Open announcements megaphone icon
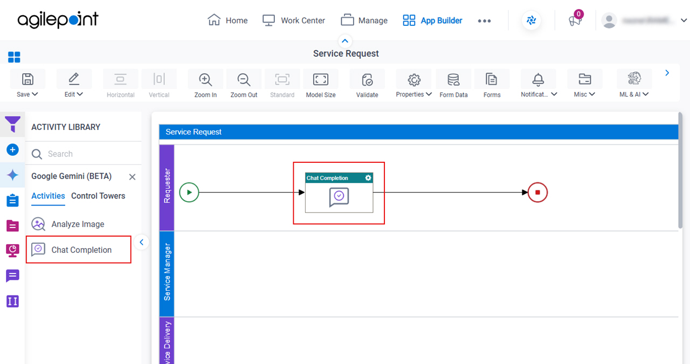This screenshot has height=364, width=690. click(x=575, y=20)
